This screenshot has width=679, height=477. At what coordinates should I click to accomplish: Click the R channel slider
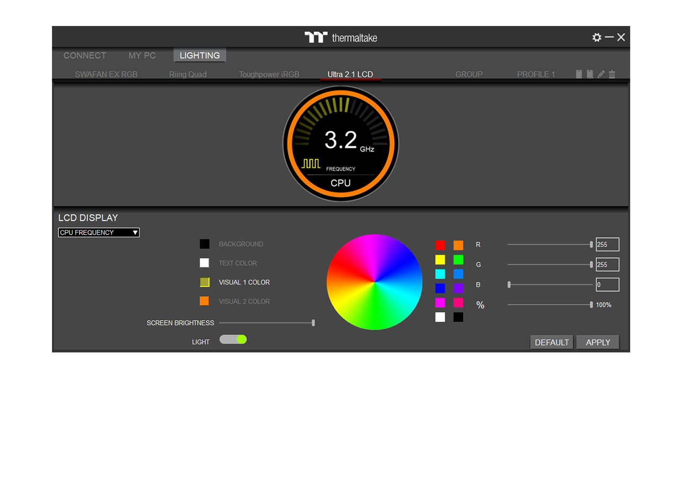click(x=550, y=244)
